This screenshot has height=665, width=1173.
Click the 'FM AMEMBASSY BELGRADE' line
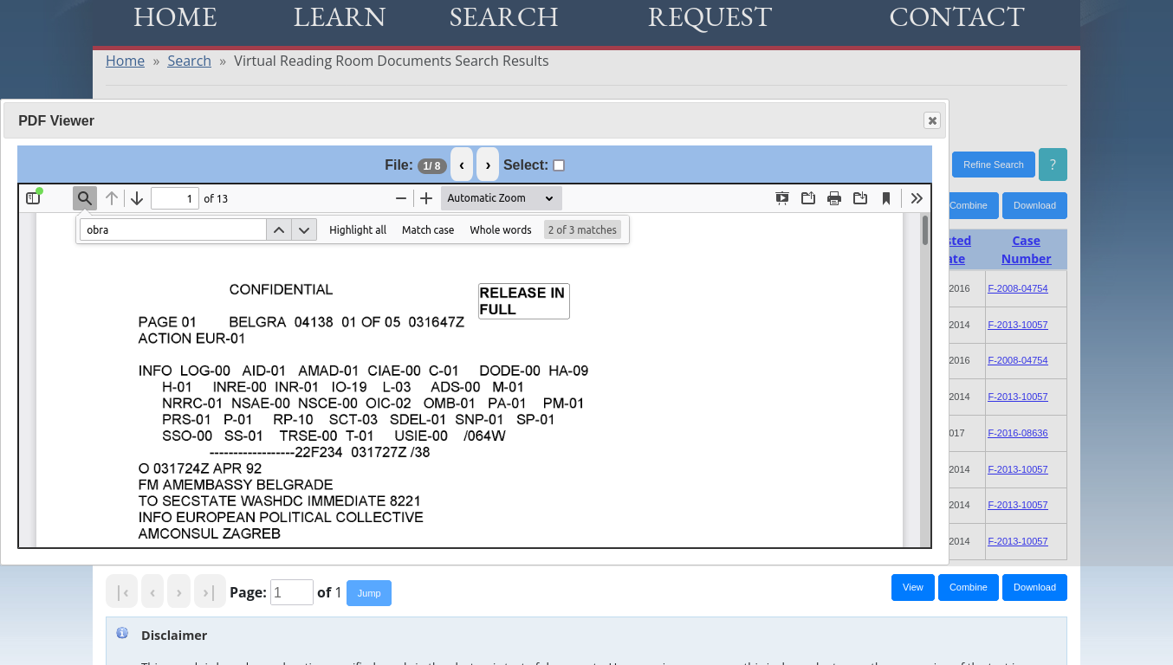(x=236, y=485)
